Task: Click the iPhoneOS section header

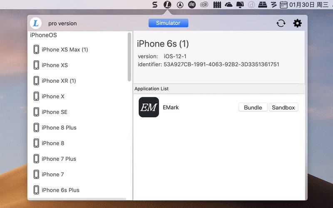Action: pyautogui.click(x=43, y=35)
